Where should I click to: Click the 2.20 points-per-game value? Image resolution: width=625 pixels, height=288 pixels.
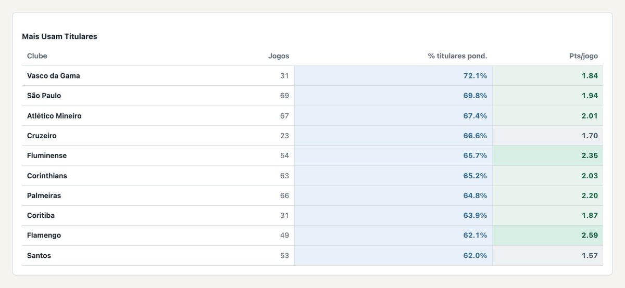coord(590,195)
